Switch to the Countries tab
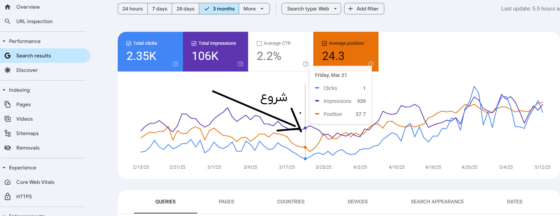 coord(291,202)
